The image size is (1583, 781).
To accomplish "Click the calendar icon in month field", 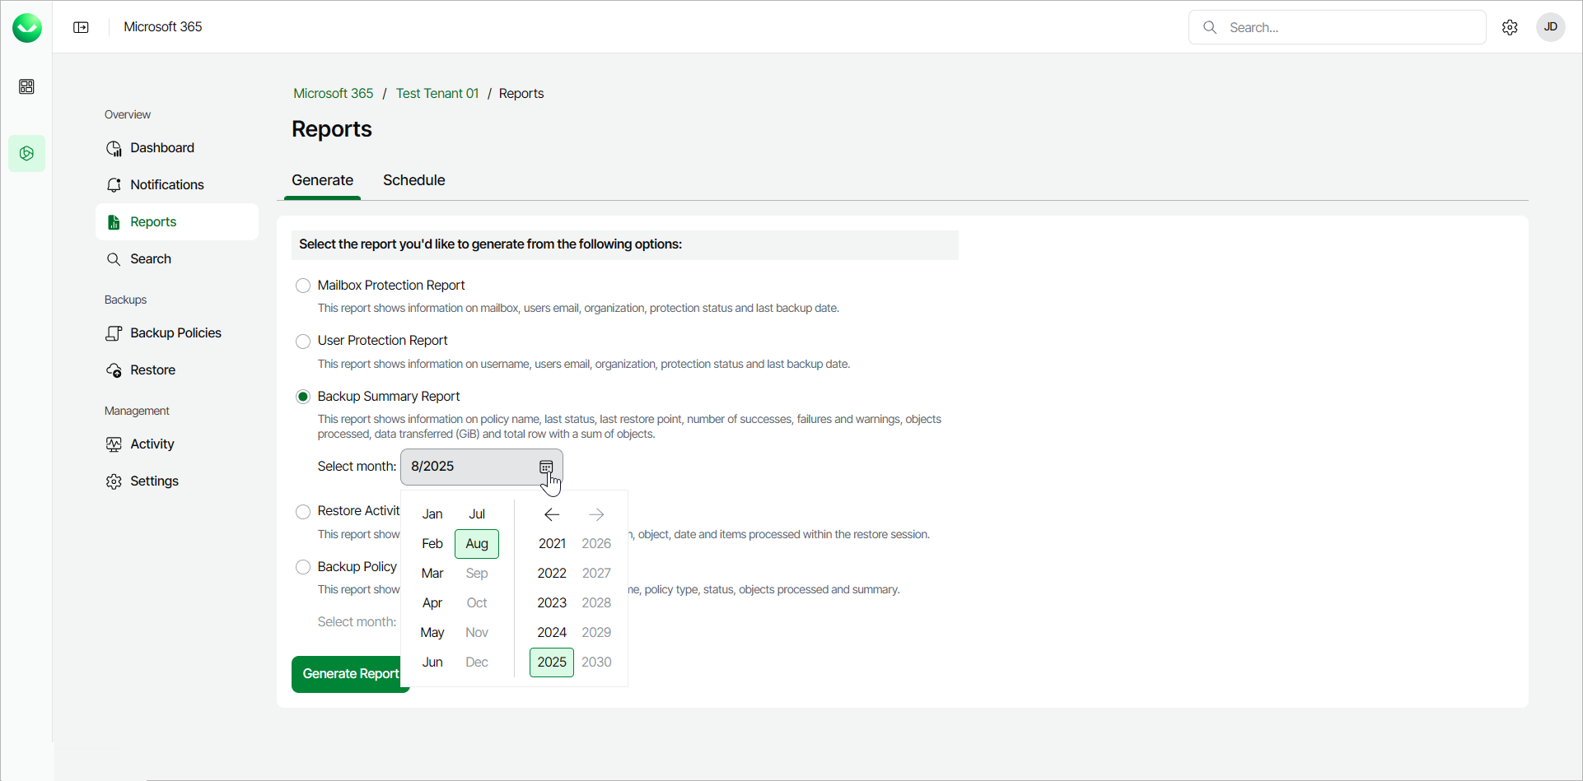I will coord(546,467).
